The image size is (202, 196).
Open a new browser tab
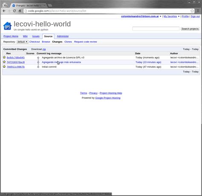(50, 6)
